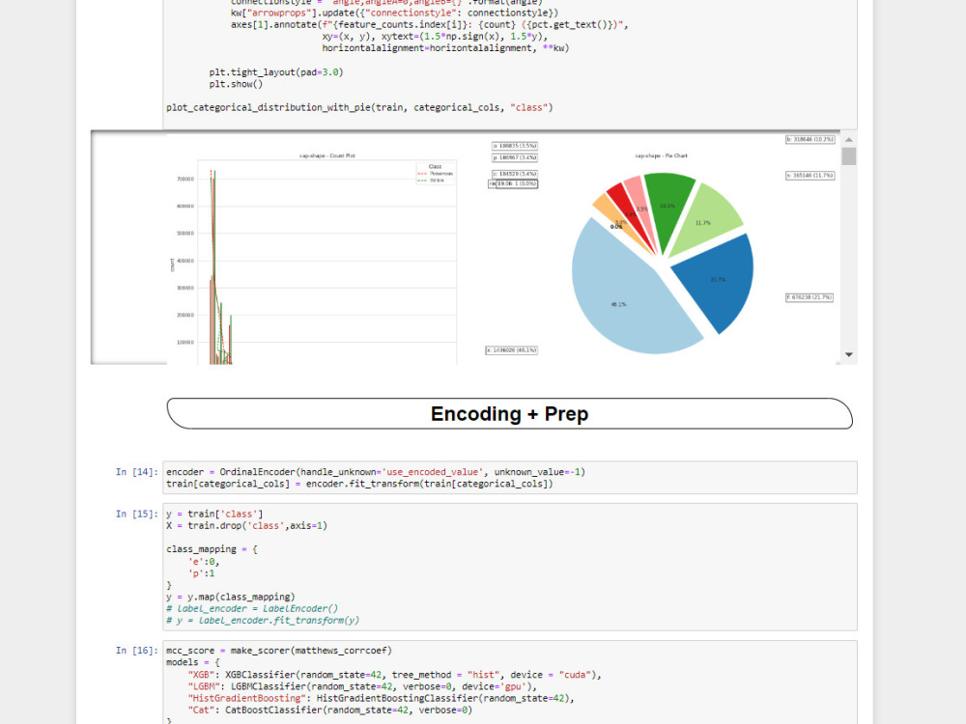Click the 'In [15]:' cell prompt
Viewport: 966px width, 724px height.
[x=137, y=515]
